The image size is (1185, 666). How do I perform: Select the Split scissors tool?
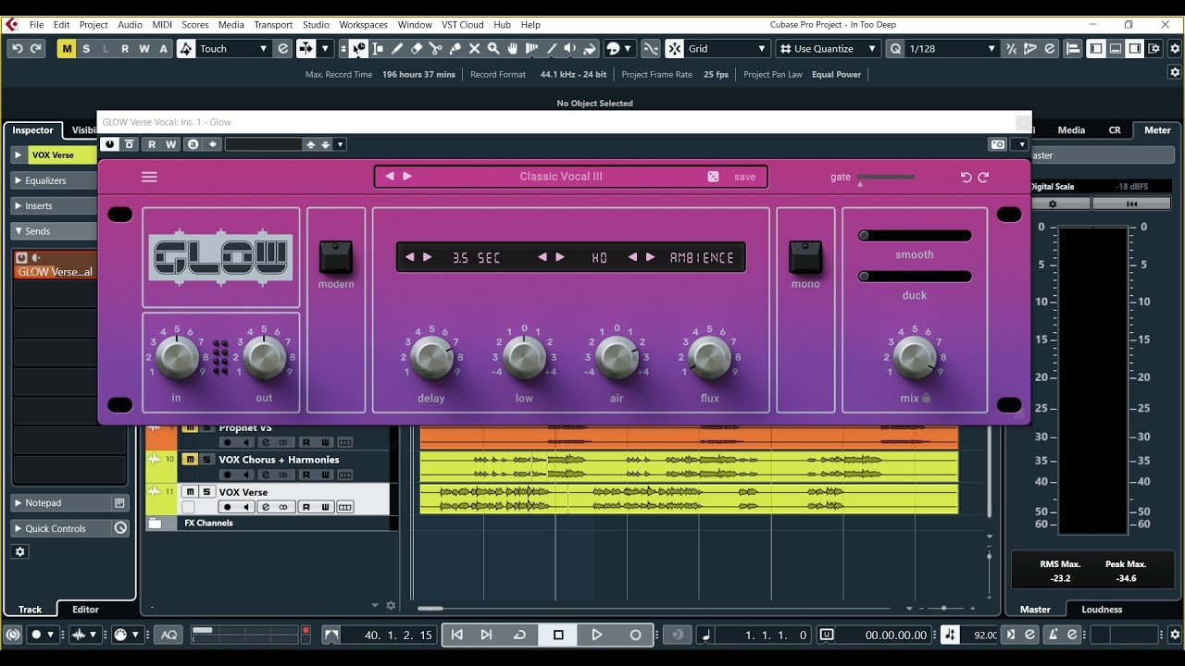point(436,48)
